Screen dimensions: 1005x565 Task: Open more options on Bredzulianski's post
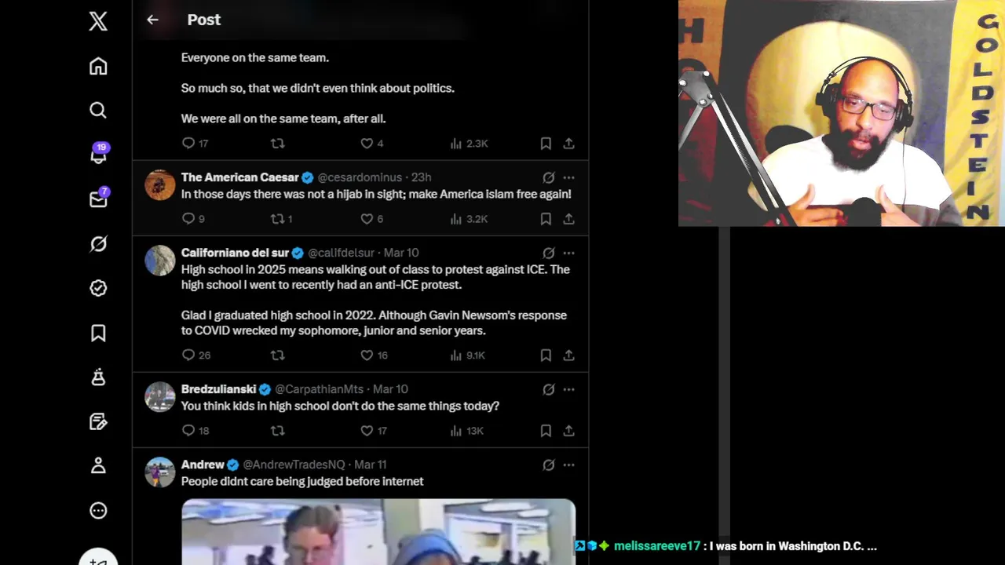click(x=568, y=389)
